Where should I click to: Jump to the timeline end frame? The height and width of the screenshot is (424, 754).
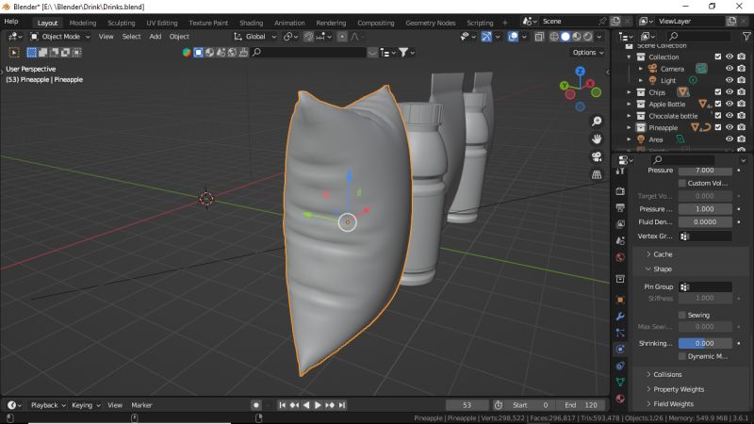[x=342, y=405]
